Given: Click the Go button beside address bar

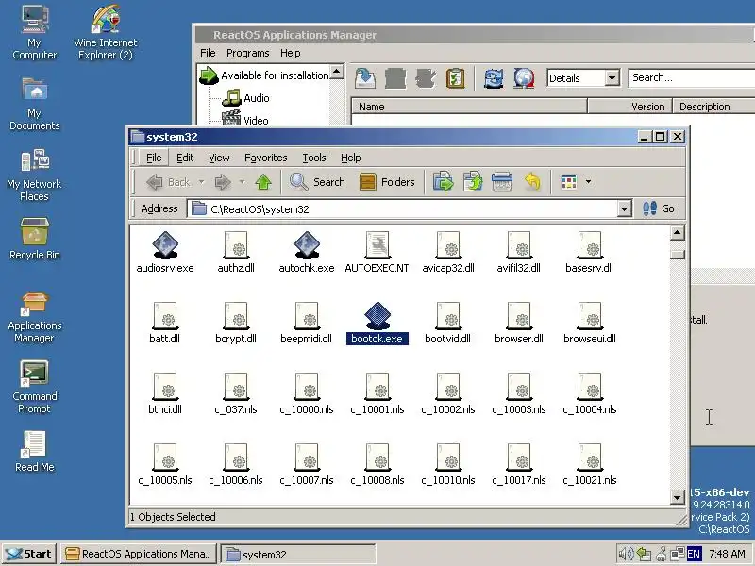Looking at the screenshot, I should click(x=658, y=208).
